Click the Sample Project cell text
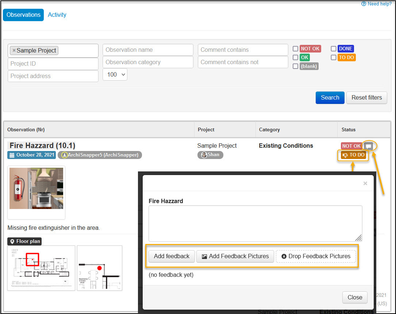The image size is (396, 314). click(217, 146)
